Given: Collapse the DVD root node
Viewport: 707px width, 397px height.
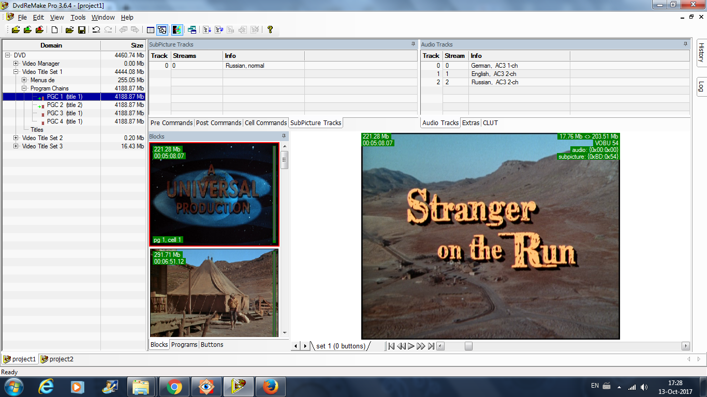Looking at the screenshot, I should click(8, 55).
